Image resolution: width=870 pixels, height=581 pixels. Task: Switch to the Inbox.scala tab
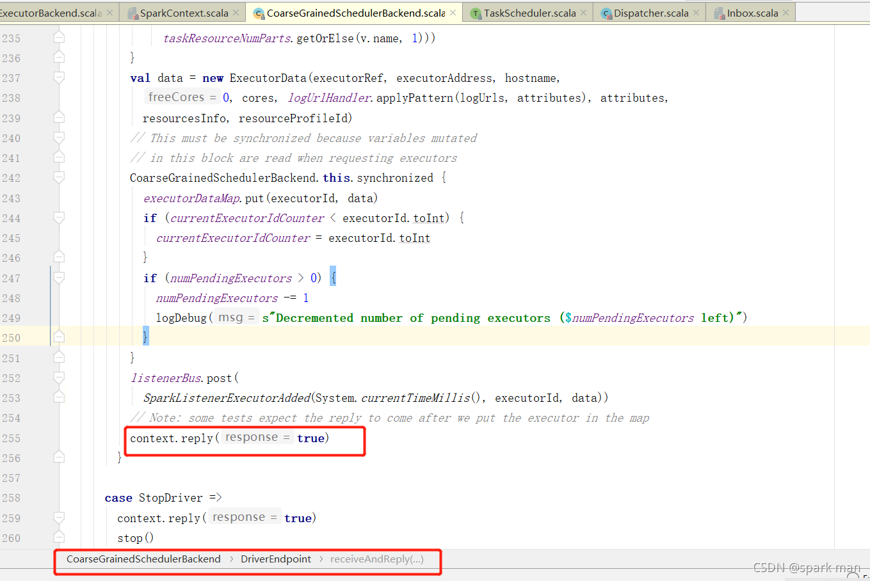pyautogui.click(x=752, y=13)
